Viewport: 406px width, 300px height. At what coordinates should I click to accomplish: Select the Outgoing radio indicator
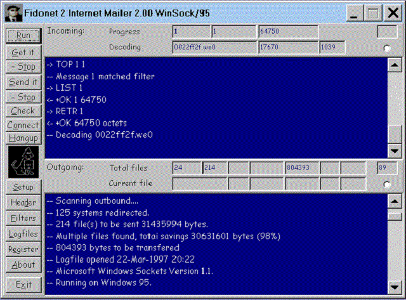(387, 185)
